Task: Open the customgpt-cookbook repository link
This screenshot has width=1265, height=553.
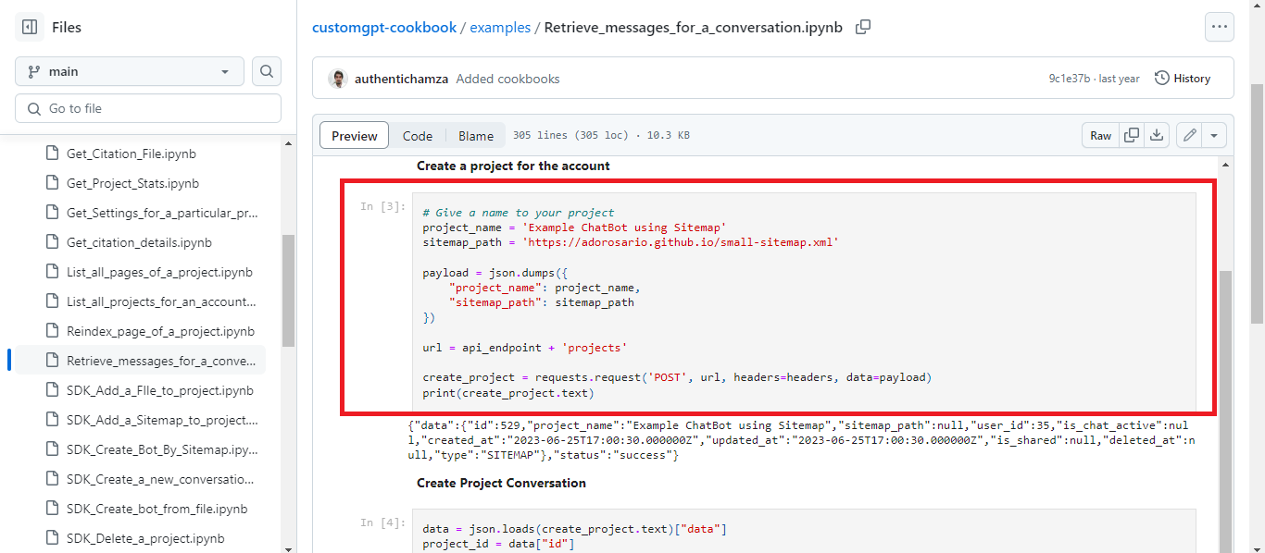Action: 384,28
